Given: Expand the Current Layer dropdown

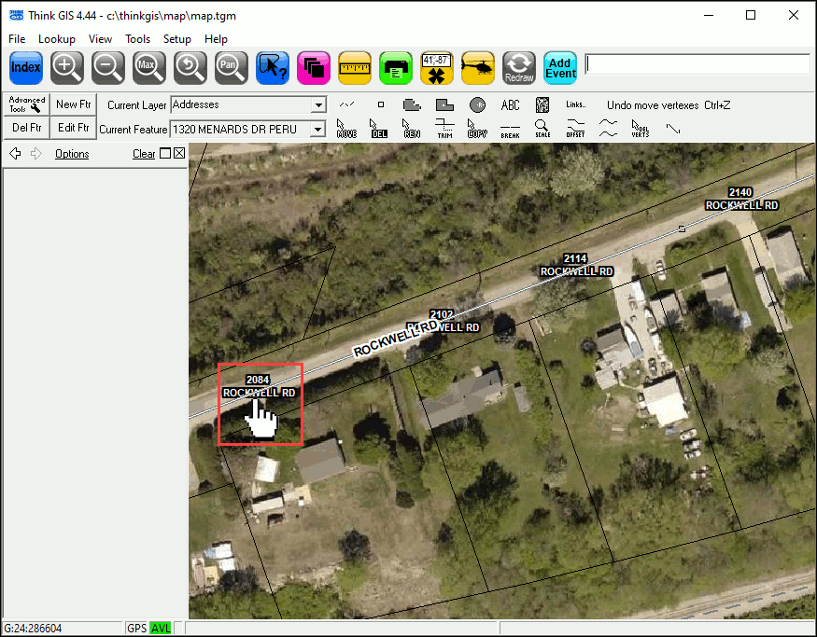Looking at the screenshot, I should tap(319, 105).
